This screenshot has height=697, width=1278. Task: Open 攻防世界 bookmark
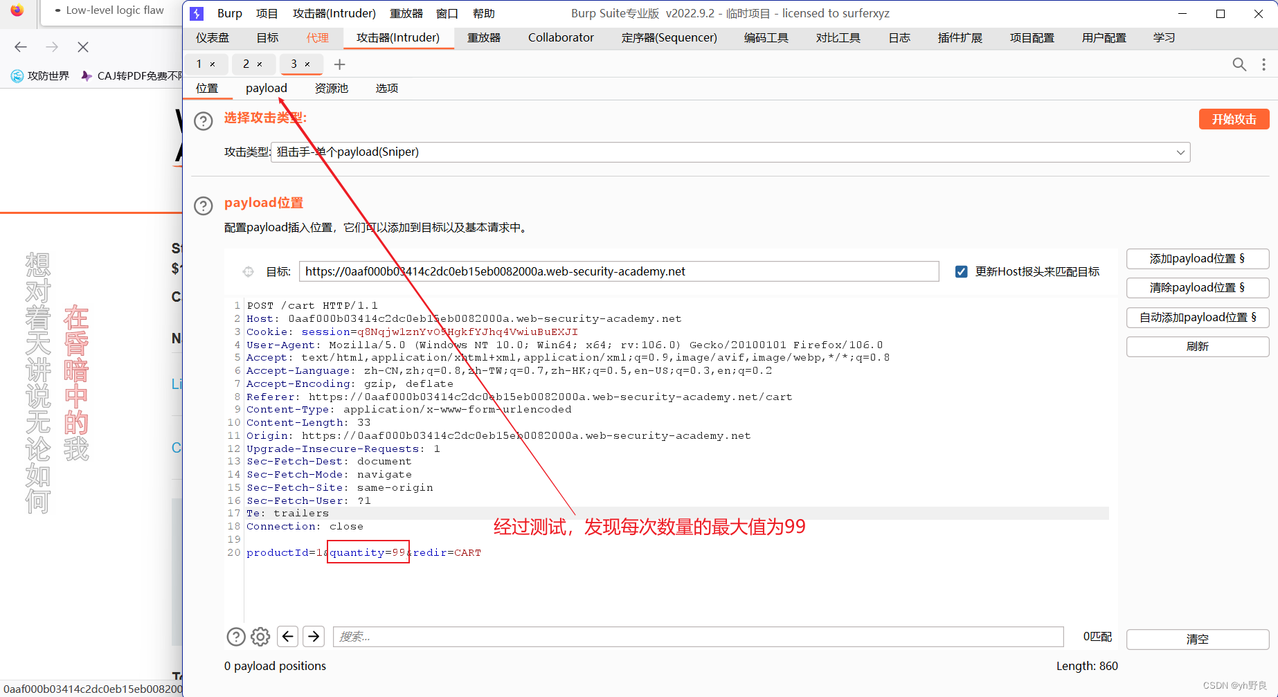coord(40,76)
